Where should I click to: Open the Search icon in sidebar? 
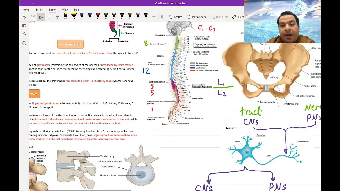tap(24, 34)
